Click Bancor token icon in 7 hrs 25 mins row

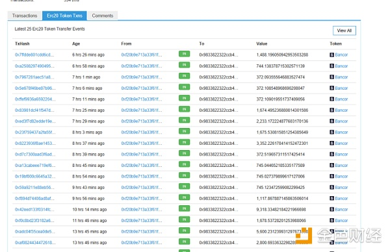click(331, 110)
